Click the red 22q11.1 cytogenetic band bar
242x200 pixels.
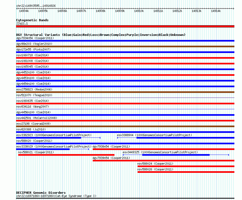(125, 26)
